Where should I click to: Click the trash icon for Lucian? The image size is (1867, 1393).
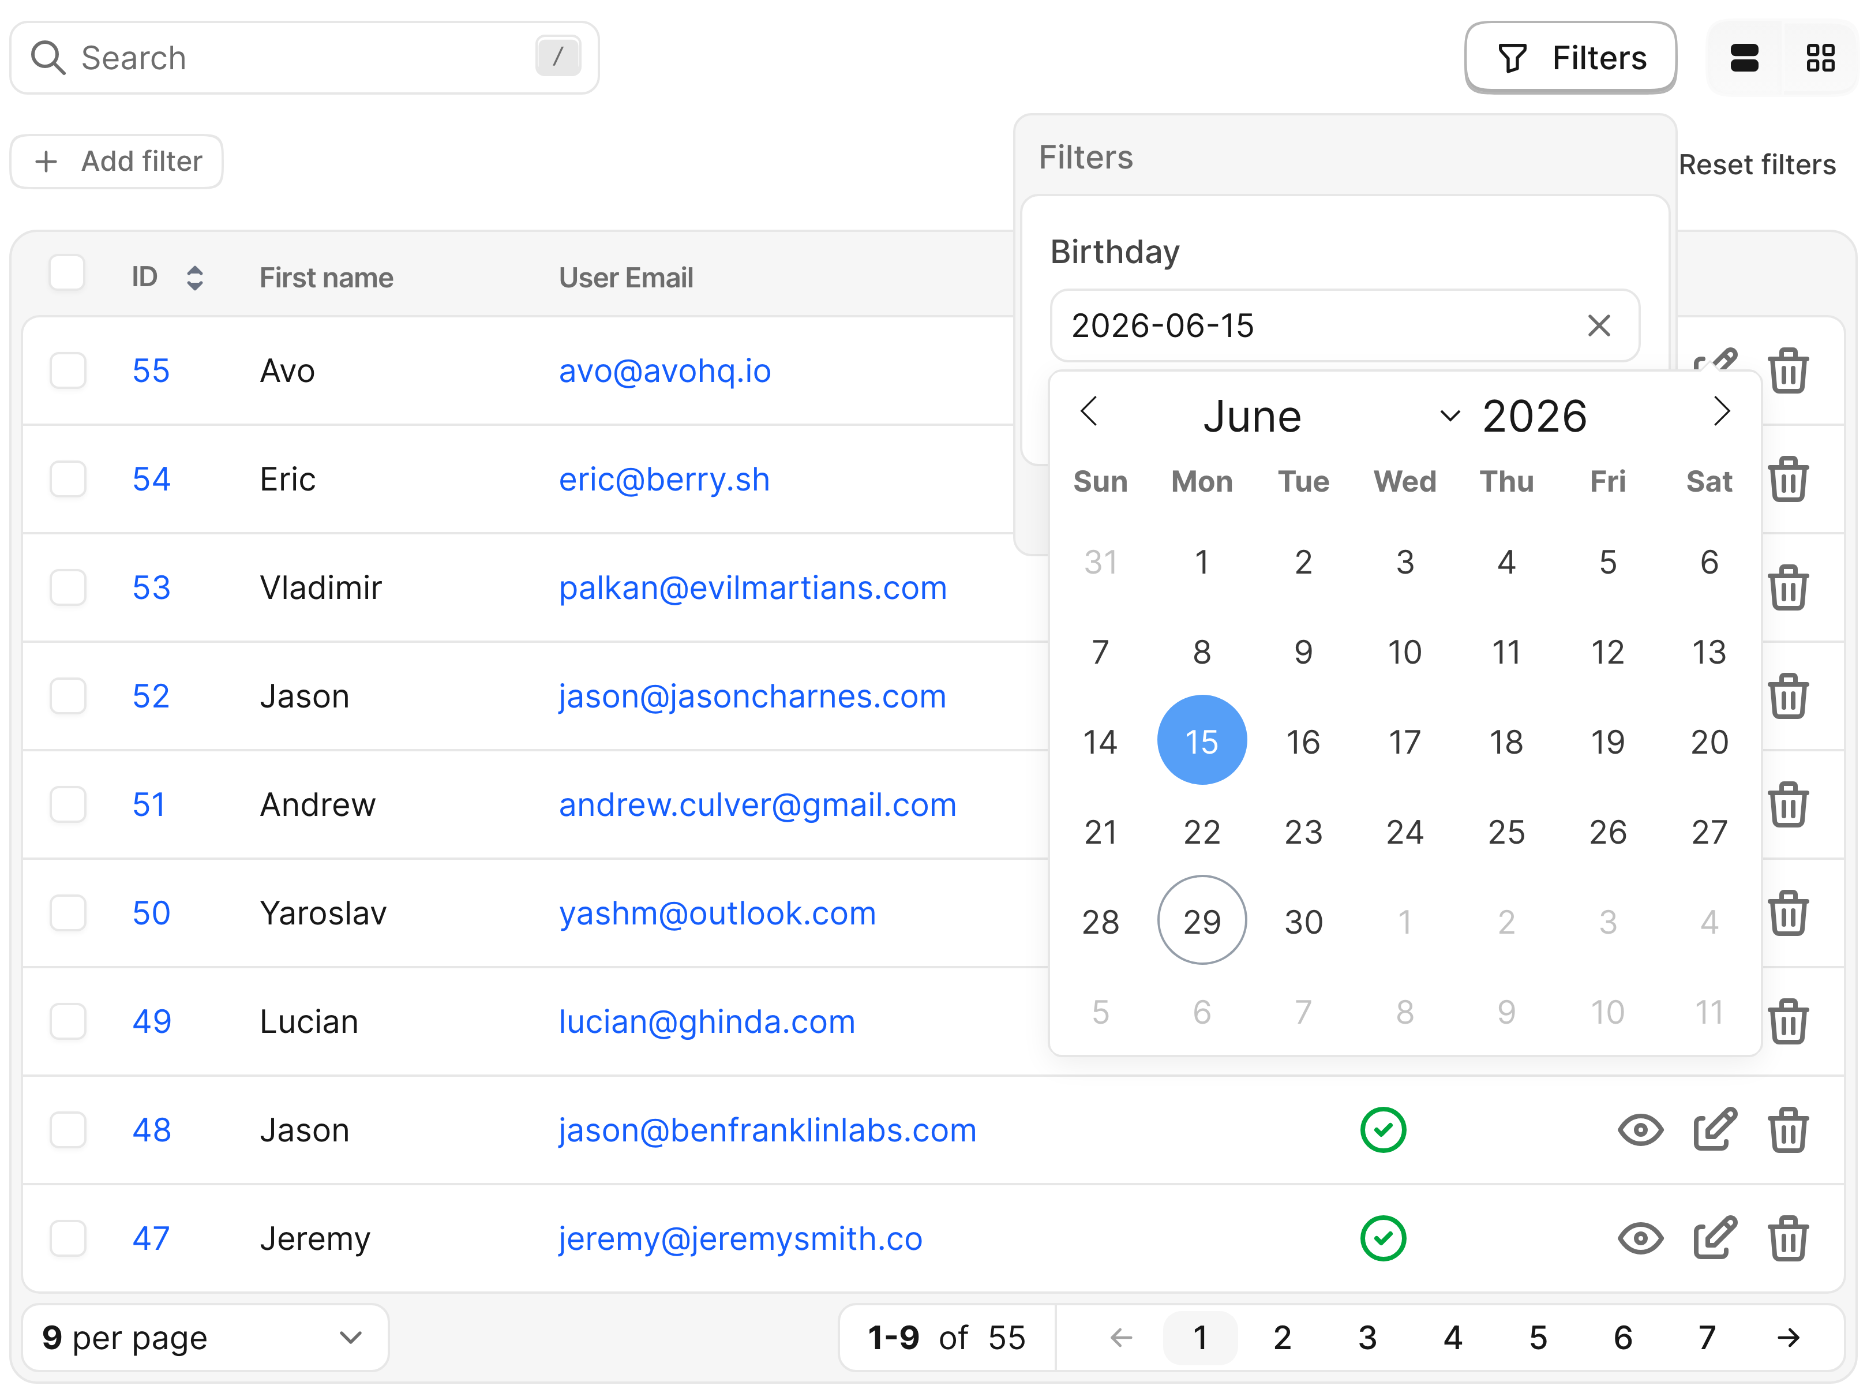[1788, 1021]
